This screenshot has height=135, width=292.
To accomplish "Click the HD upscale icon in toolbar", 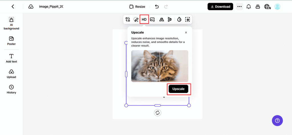I will (x=144, y=19).
